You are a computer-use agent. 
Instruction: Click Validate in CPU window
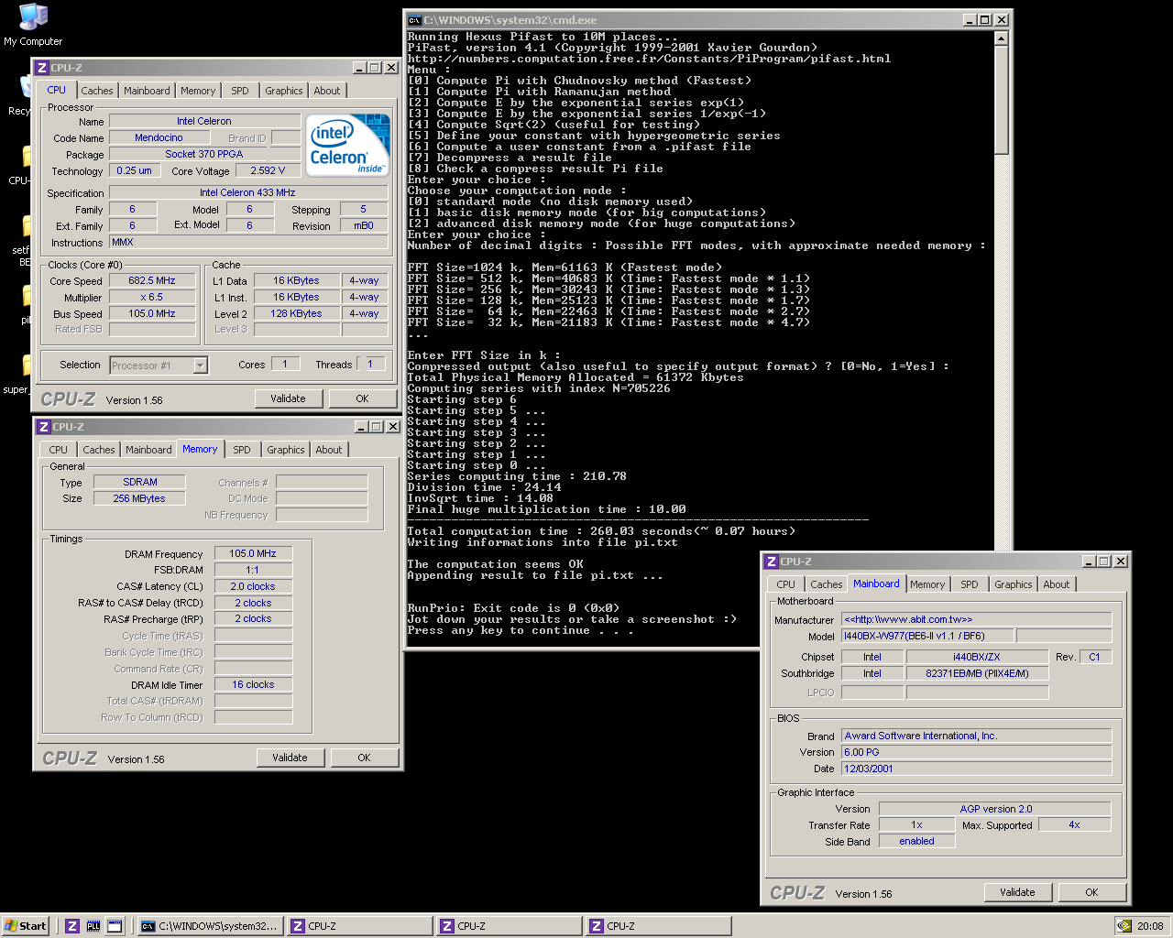289,398
